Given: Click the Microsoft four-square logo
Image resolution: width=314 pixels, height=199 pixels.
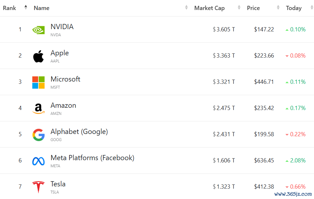Looking at the screenshot, I should coord(38,83).
